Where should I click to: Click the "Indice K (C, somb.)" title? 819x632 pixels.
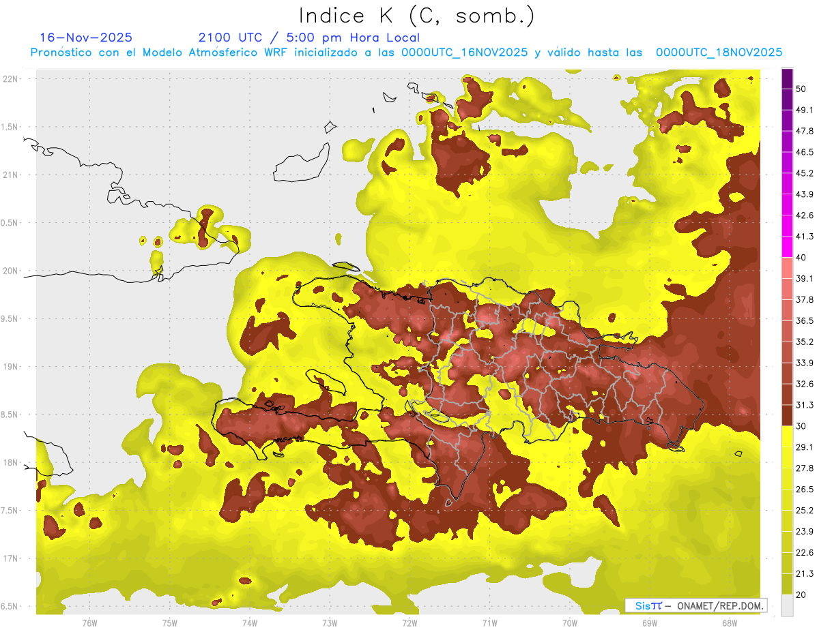click(x=416, y=16)
